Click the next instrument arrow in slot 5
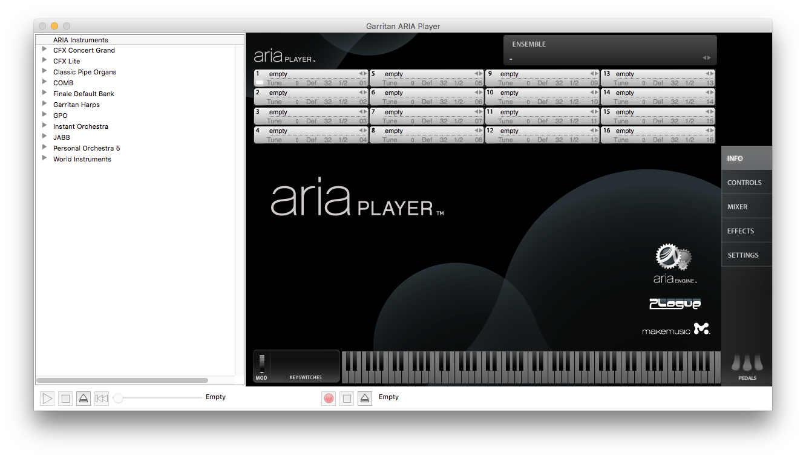Screen dimensions: 806x459 (x=480, y=74)
